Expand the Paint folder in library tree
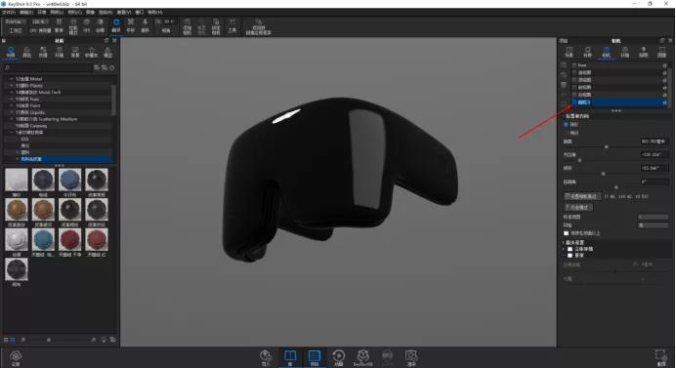676x368 pixels. (12, 105)
